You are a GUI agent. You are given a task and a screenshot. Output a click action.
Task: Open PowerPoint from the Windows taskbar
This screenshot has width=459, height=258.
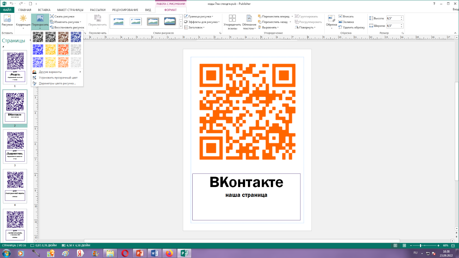click(140, 253)
